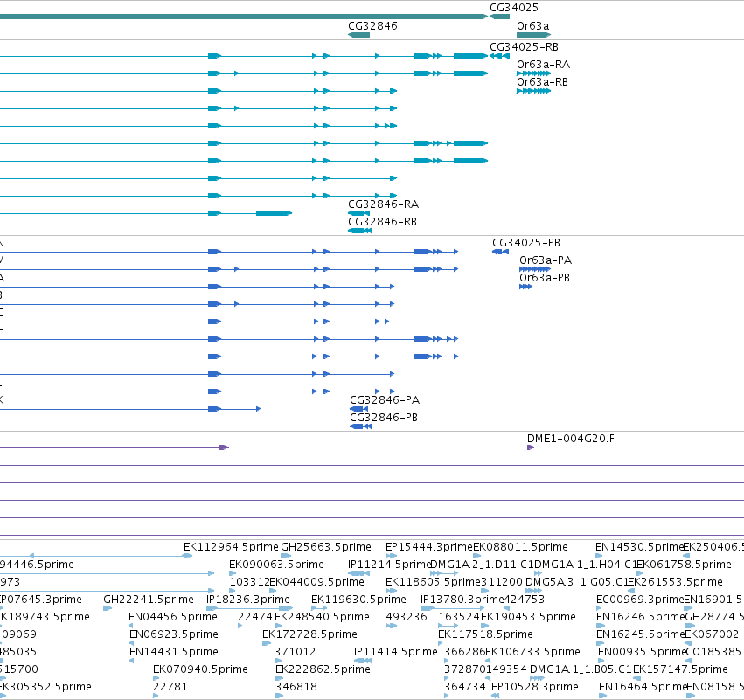The width and height of the screenshot is (744, 700).
Task: Select EST GH25663.5prime
Action: 326,547
